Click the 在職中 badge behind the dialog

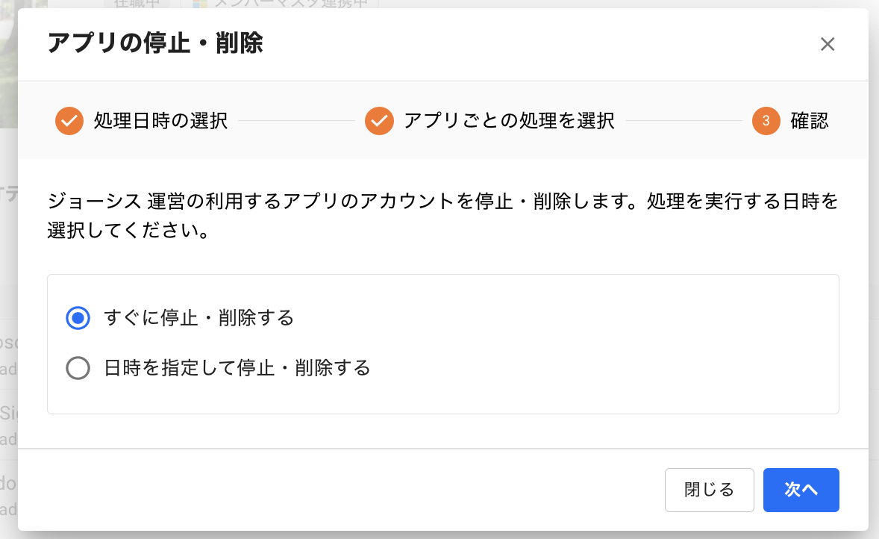137,4
